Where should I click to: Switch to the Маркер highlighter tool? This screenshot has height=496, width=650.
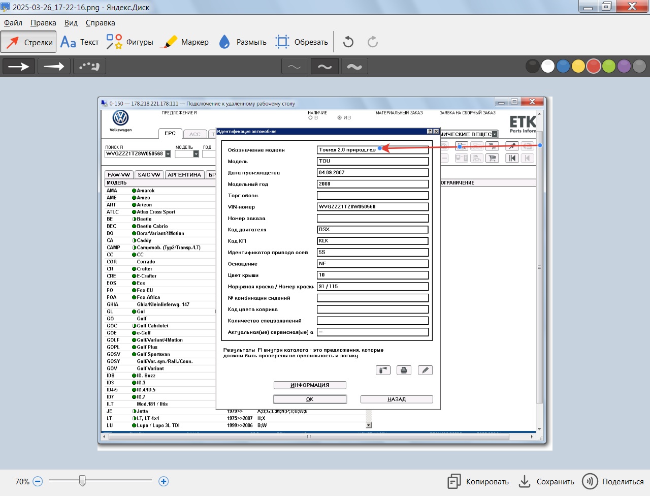(184, 42)
